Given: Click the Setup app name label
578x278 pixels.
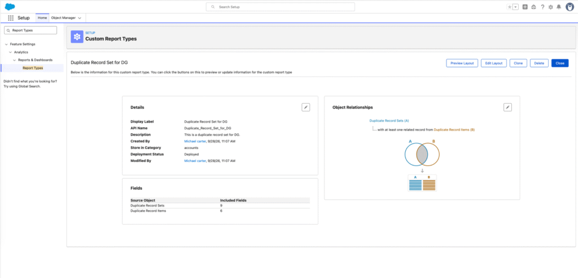Looking at the screenshot, I should click(24, 17).
